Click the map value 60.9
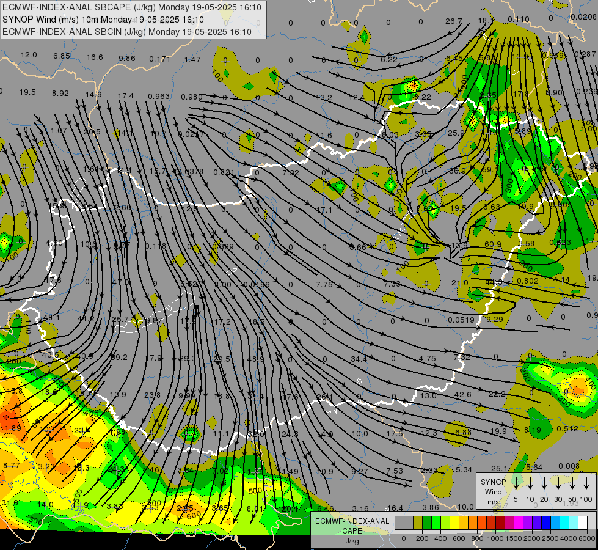Screen dimensions: 598x550 pos(493,244)
